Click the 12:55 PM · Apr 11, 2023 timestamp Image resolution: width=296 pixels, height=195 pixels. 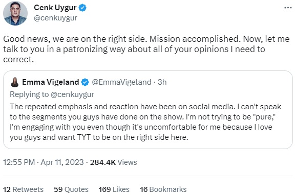coord(44,162)
